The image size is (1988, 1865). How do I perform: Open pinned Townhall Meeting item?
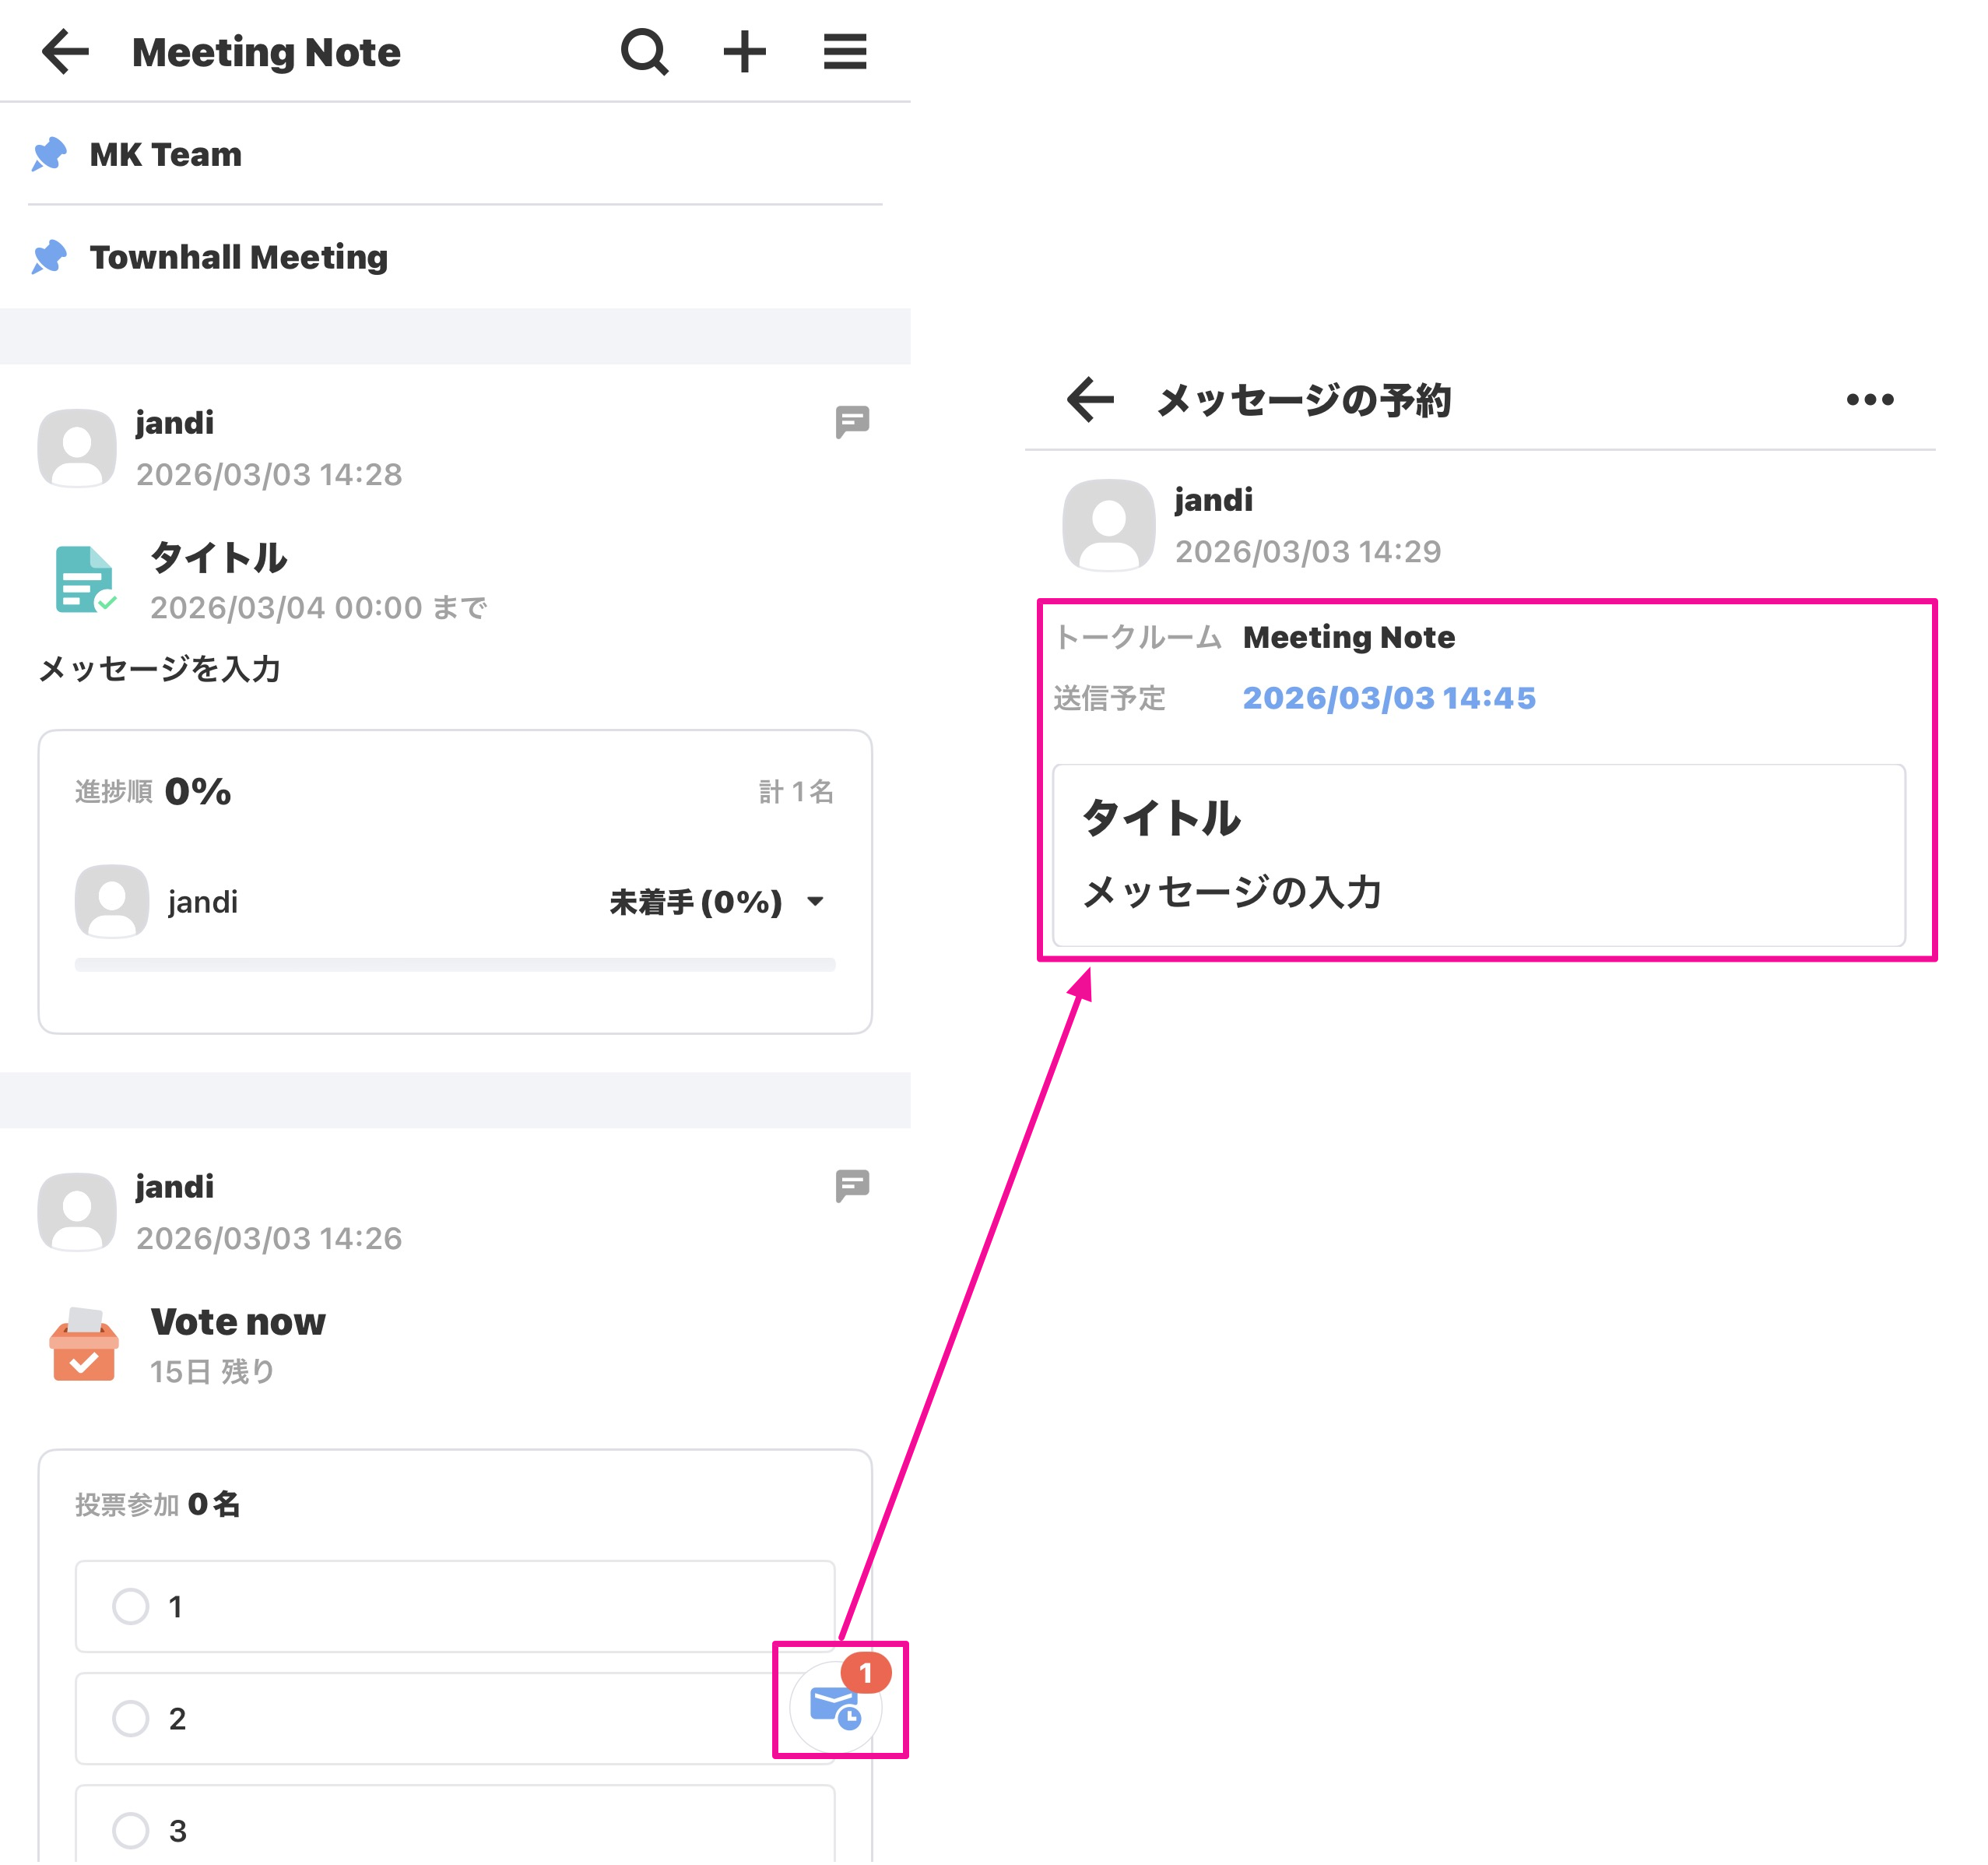pyautogui.click(x=238, y=257)
